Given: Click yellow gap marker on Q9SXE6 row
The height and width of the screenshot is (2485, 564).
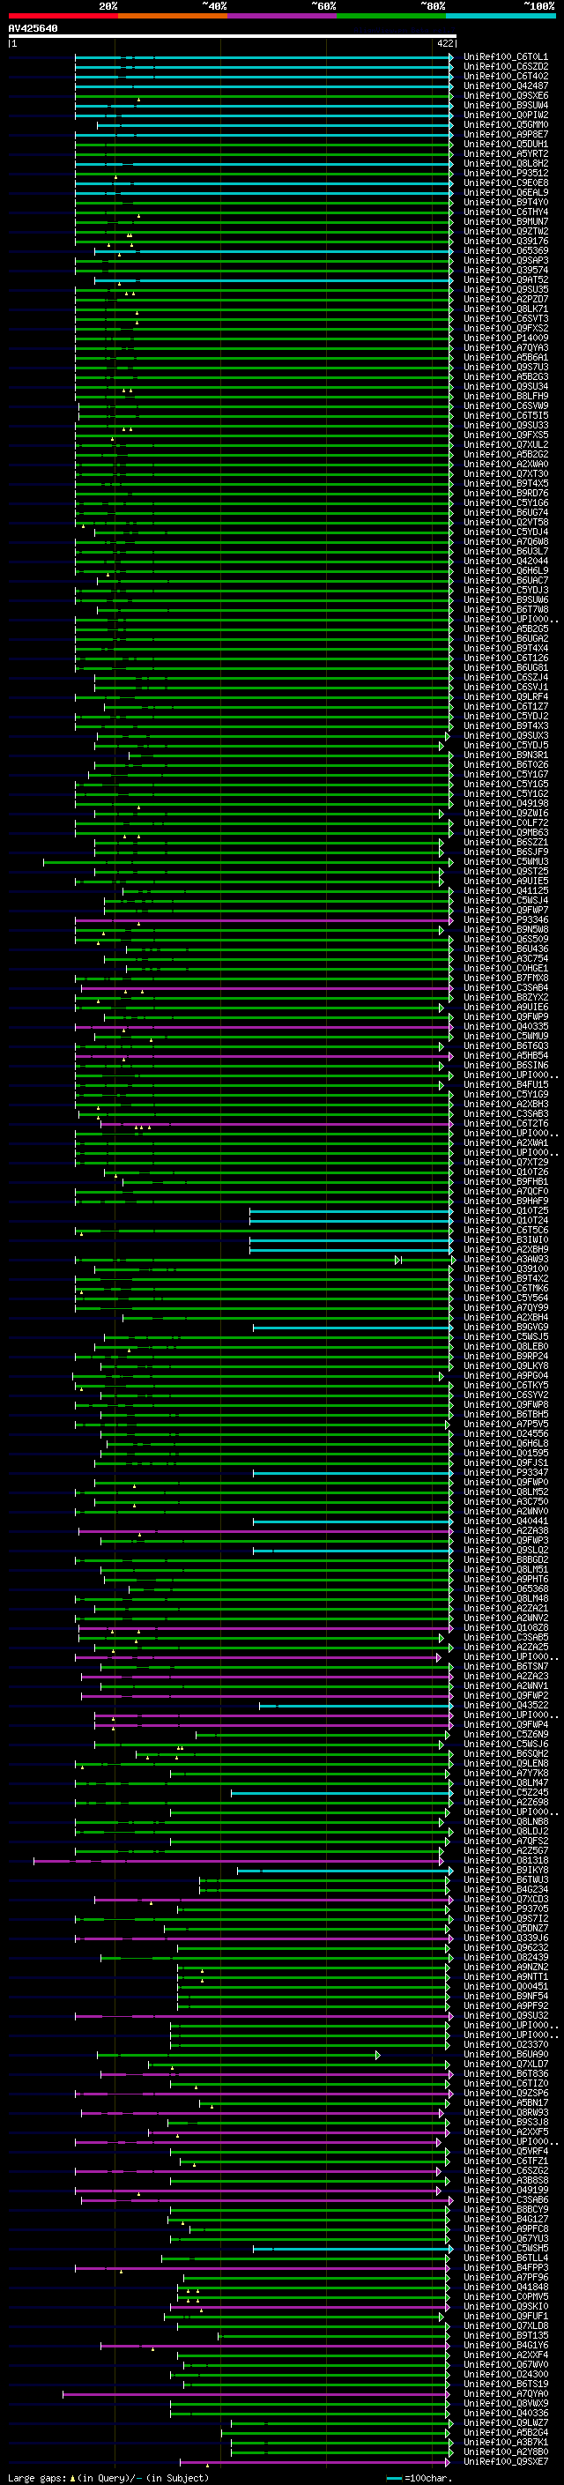Looking at the screenshot, I should coord(137,100).
